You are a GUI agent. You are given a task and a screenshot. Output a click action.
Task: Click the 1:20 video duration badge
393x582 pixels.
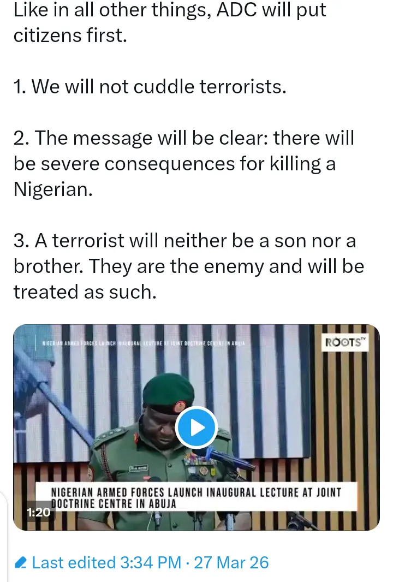coord(39,512)
